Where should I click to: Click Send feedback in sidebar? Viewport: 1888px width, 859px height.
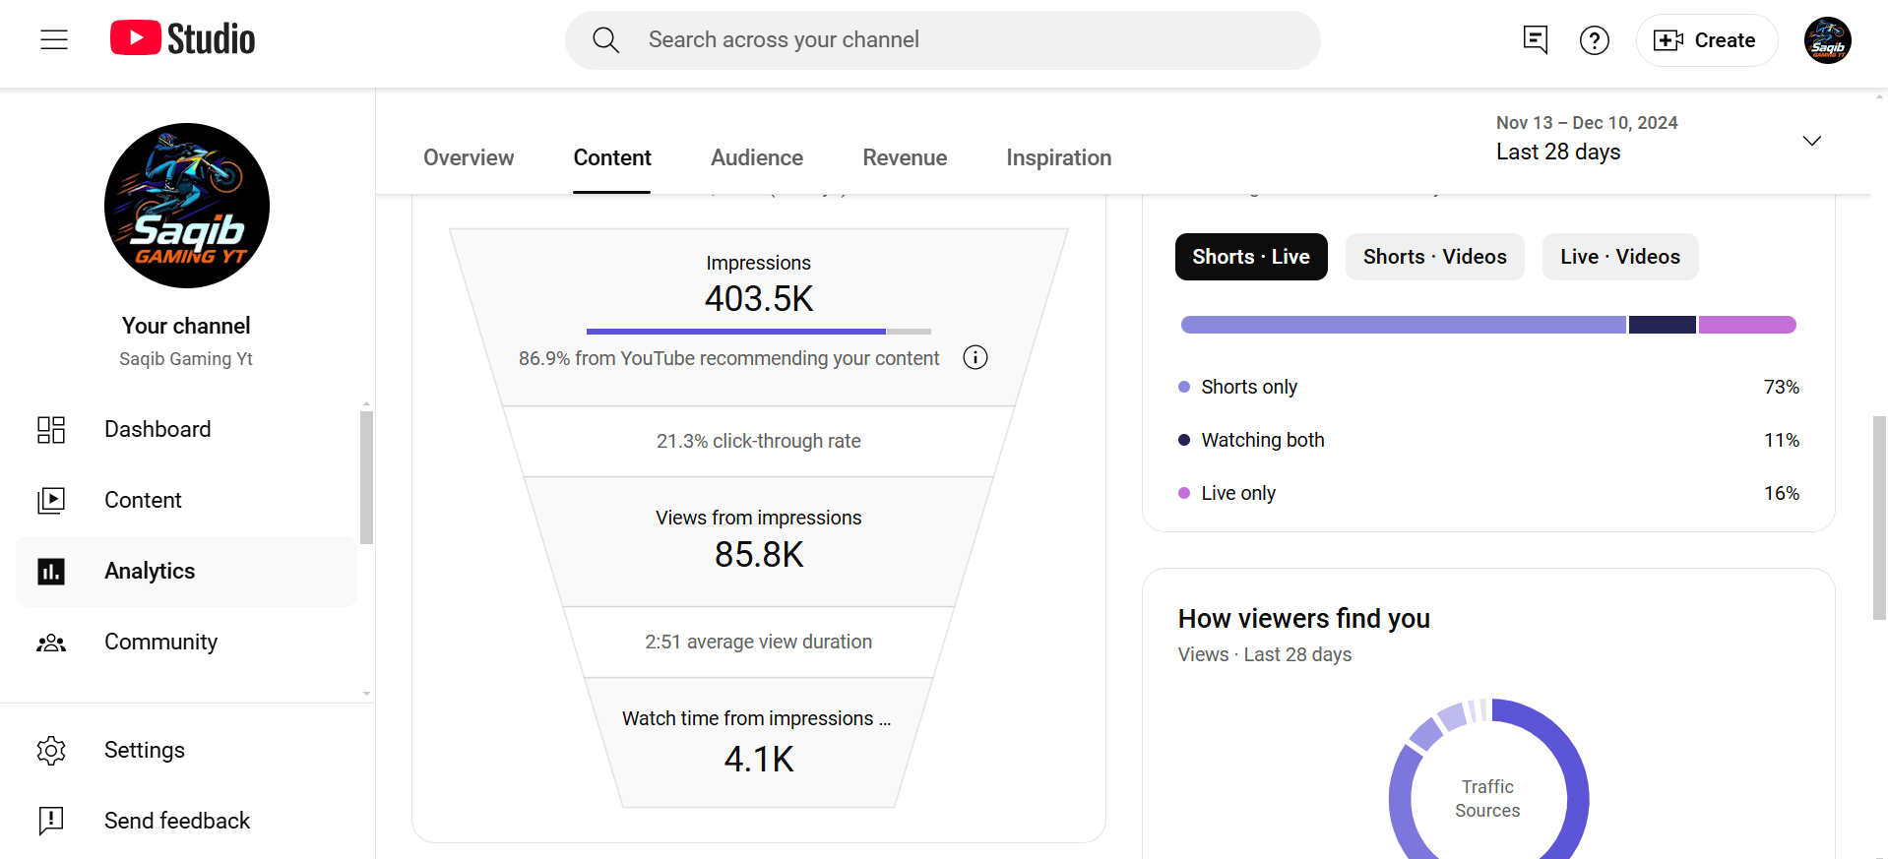[187, 821]
